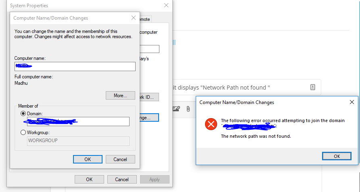Click the WORKGROUP text field
This screenshot has width=360, height=192.
pyautogui.click(x=78, y=141)
